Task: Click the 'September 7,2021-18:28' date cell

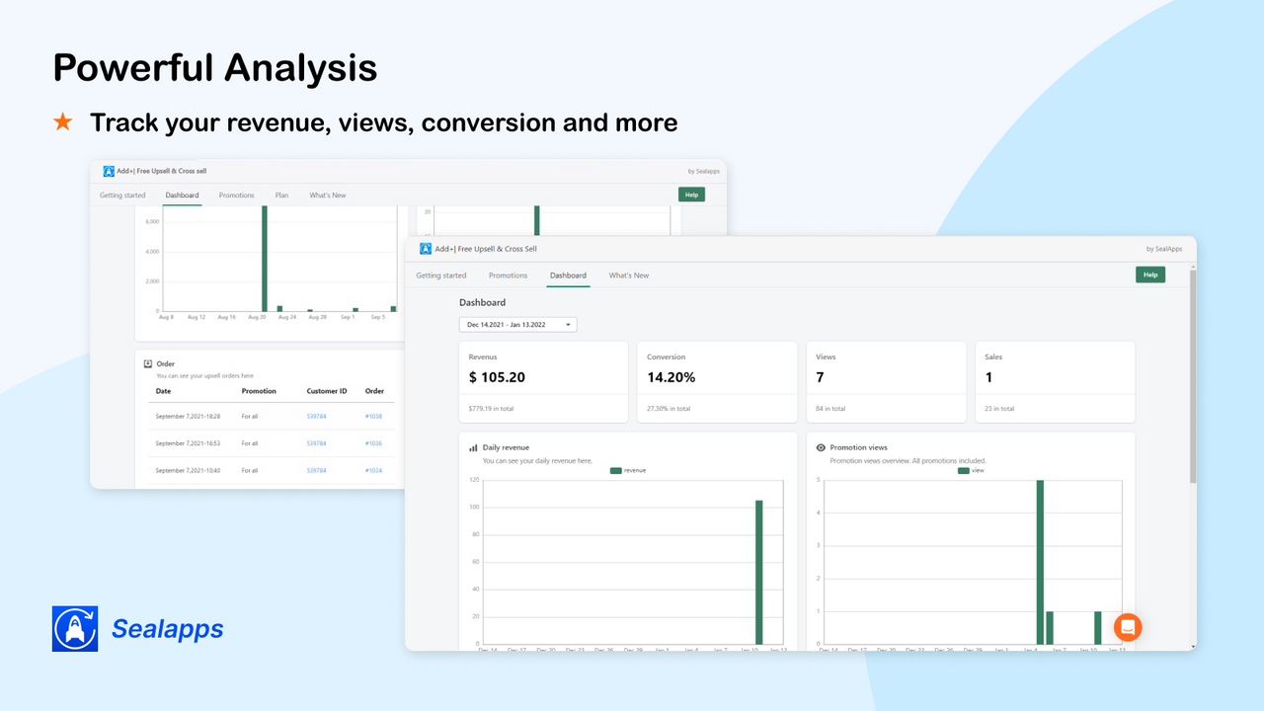Action: tap(188, 417)
